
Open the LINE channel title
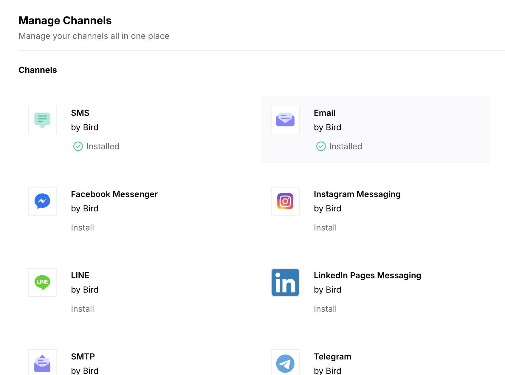pos(80,275)
